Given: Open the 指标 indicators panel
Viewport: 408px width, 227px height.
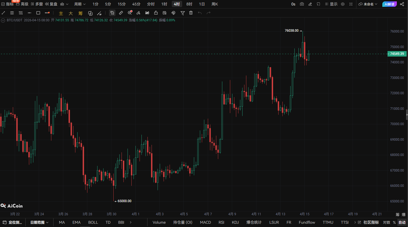Looking at the screenshot, I should [x=7, y=4].
